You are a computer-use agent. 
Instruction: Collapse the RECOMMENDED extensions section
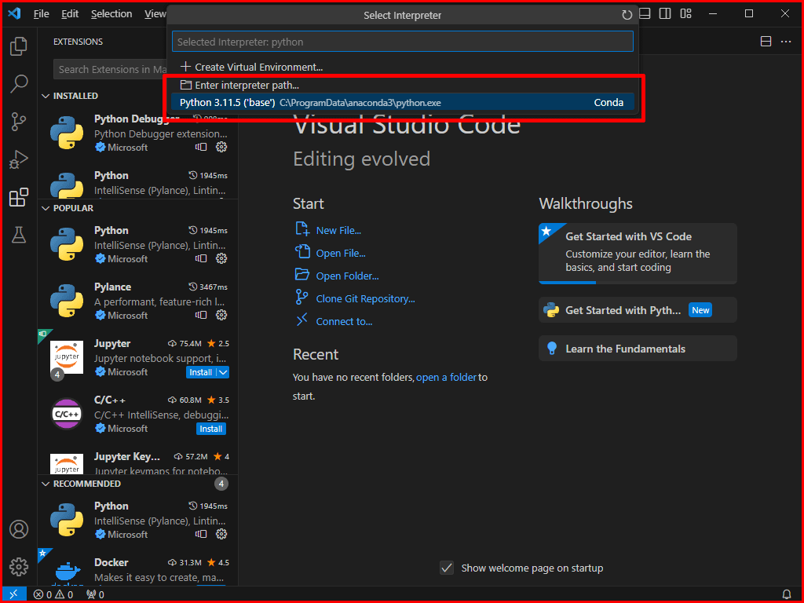pos(81,484)
